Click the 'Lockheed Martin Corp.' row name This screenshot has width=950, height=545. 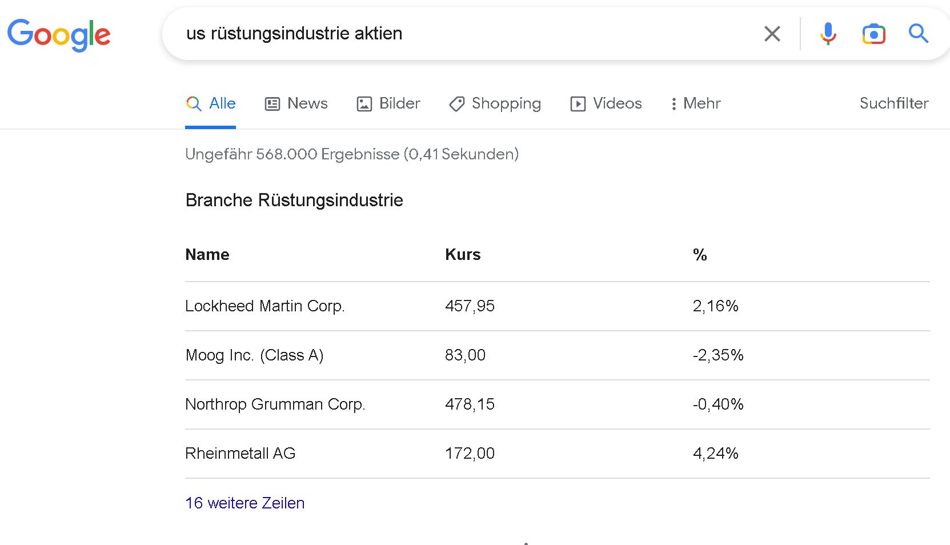[265, 306]
